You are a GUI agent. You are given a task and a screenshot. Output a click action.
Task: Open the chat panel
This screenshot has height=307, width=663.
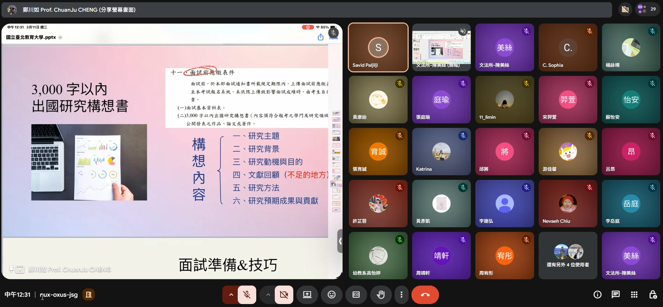pos(615,295)
